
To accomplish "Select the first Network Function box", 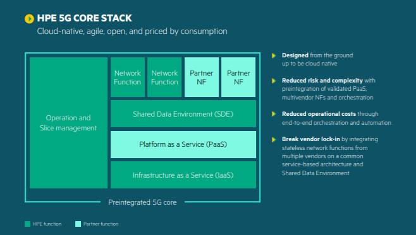I will tap(128, 77).
